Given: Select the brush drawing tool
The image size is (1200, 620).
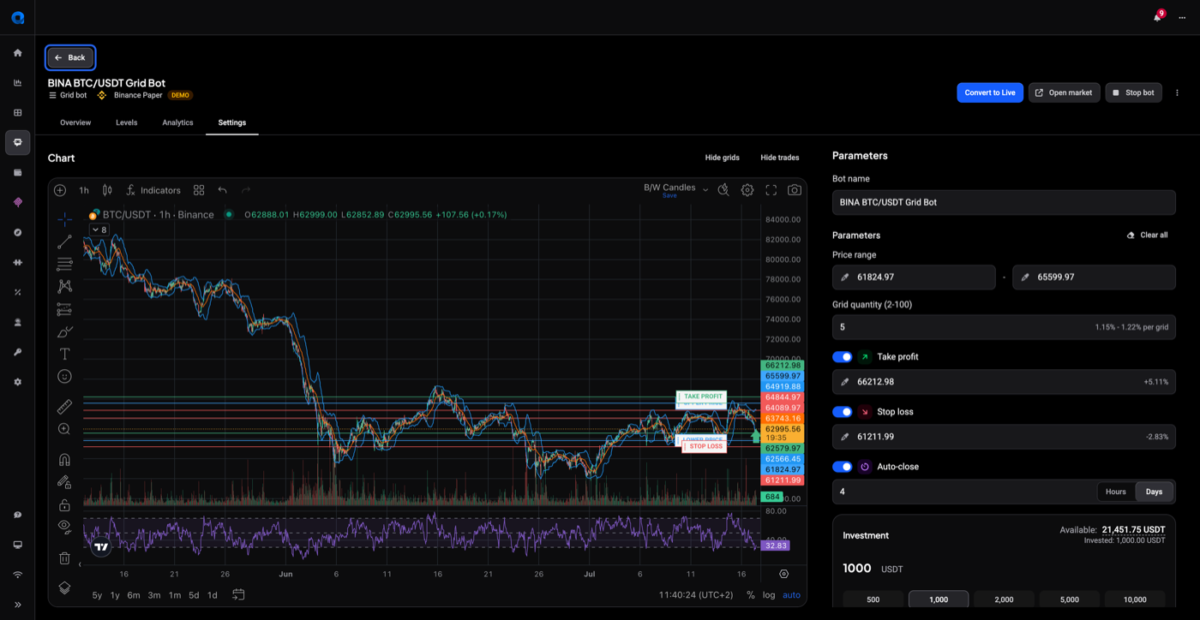Looking at the screenshot, I should coord(64,332).
